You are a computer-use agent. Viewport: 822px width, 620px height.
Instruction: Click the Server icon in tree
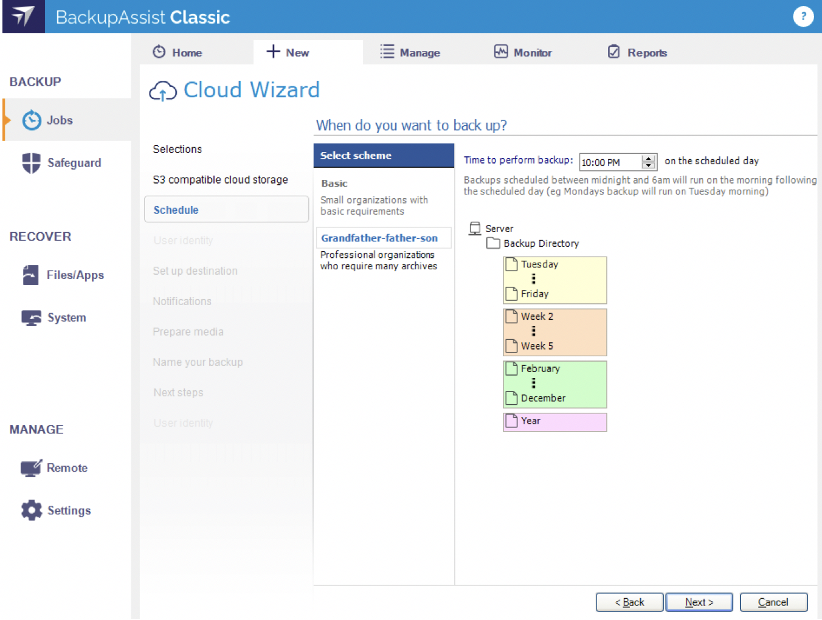475,228
